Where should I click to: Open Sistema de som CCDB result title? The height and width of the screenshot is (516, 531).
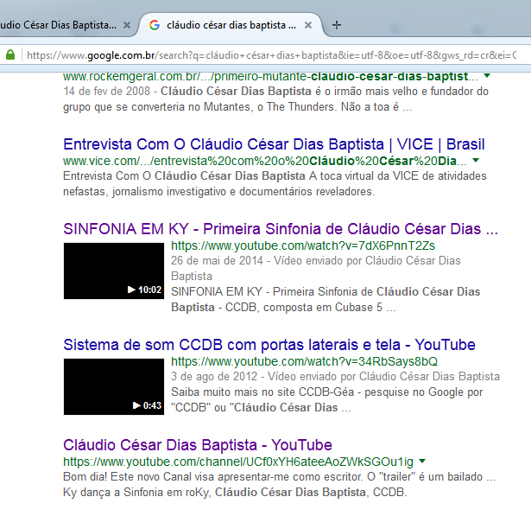point(269,344)
